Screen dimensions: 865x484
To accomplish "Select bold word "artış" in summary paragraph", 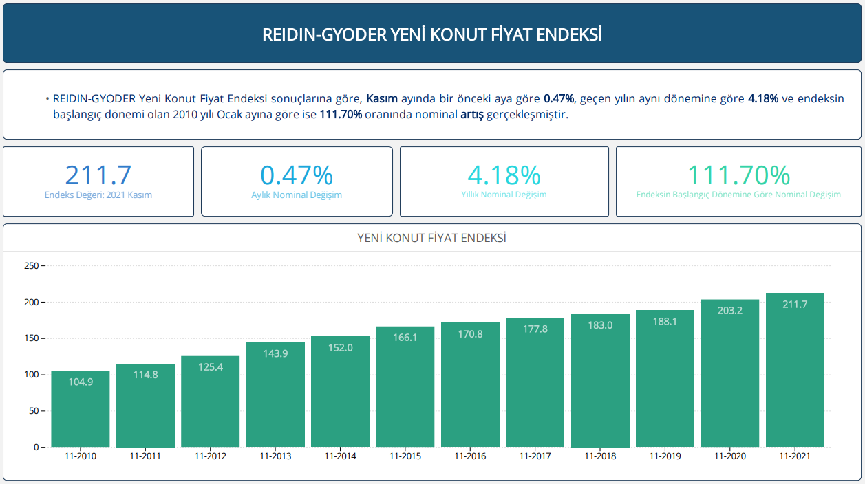I will [x=472, y=115].
